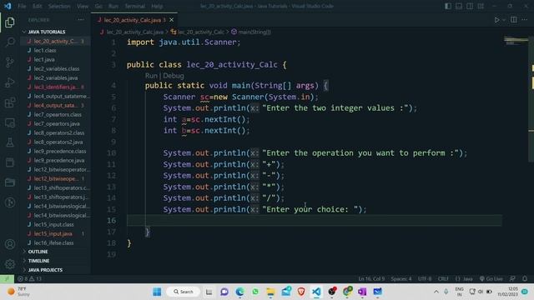The width and height of the screenshot is (534, 300).
Task: Toggle the secondary side bar visibility
Action: [470, 6]
